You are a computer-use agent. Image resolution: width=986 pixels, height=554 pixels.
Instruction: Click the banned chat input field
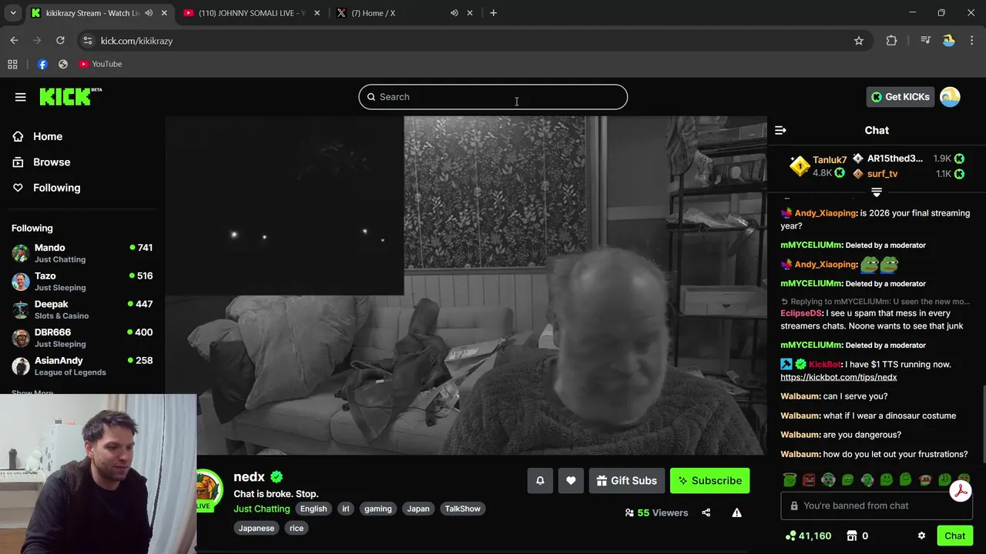tap(877, 506)
